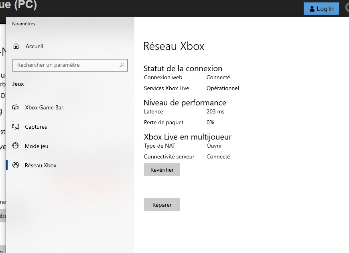
Task: Click the Xbox logo icon in sidebar
Action: click(x=16, y=165)
